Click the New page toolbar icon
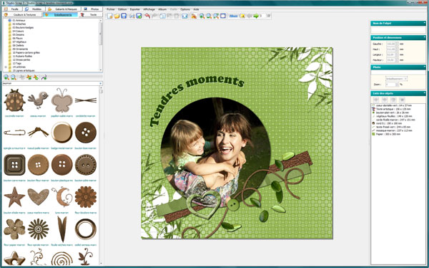This screenshot has height=268, width=429. [110, 16]
